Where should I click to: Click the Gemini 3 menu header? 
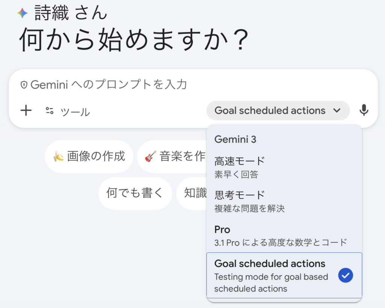click(235, 139)
